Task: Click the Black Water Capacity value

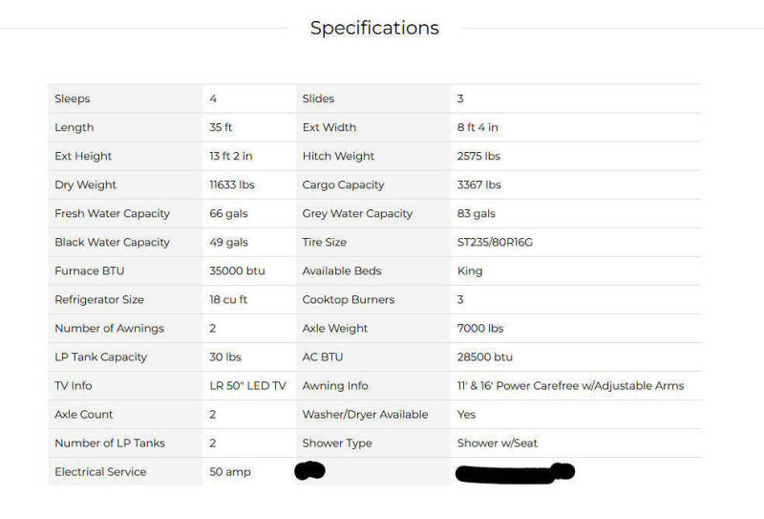Action: [228, 243]
